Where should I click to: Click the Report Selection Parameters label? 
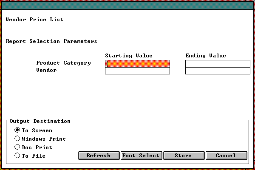(51, 41)
